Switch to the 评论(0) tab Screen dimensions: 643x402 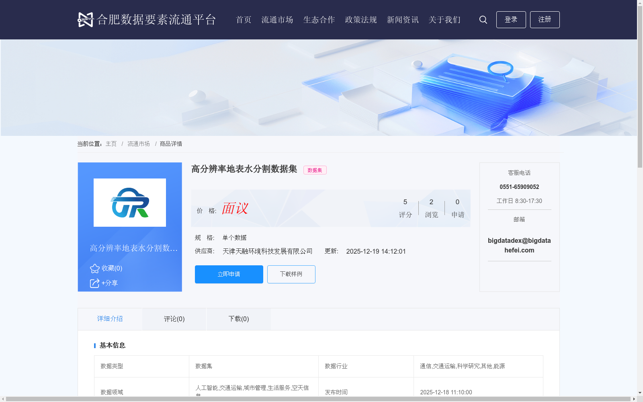coord(174,319)
